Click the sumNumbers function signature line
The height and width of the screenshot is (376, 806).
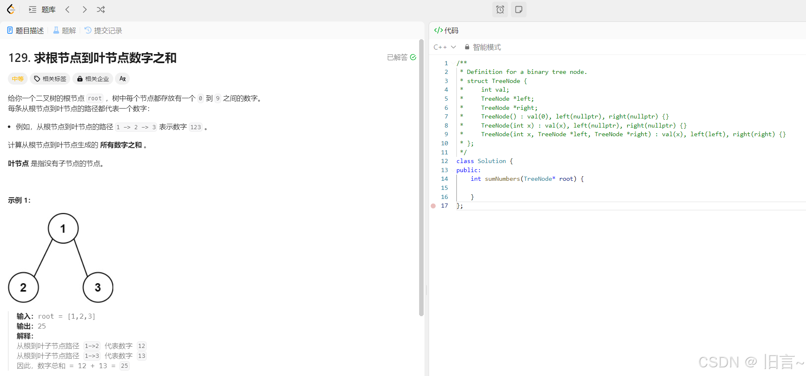pos(527,179)
